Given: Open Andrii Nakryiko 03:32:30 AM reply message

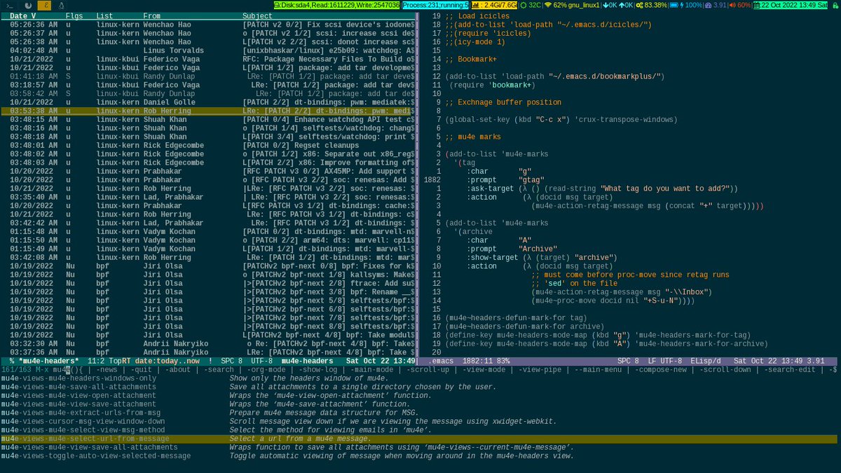Looking at the screenshot, I should coord(209,344).
